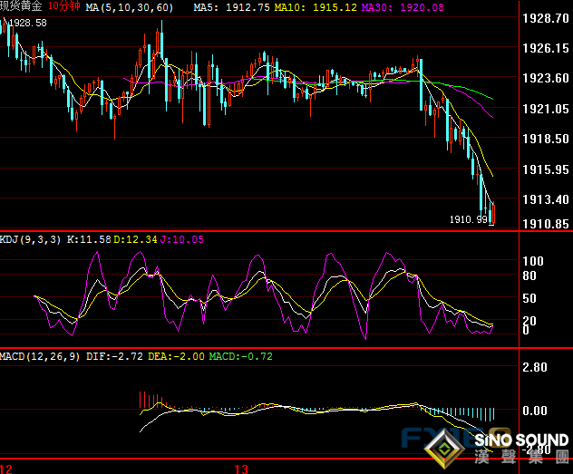This screenshot has width=573, height=474.
Task: Open the KDJ(9,3,3) indicator parameters
Action: pos(33,239)
